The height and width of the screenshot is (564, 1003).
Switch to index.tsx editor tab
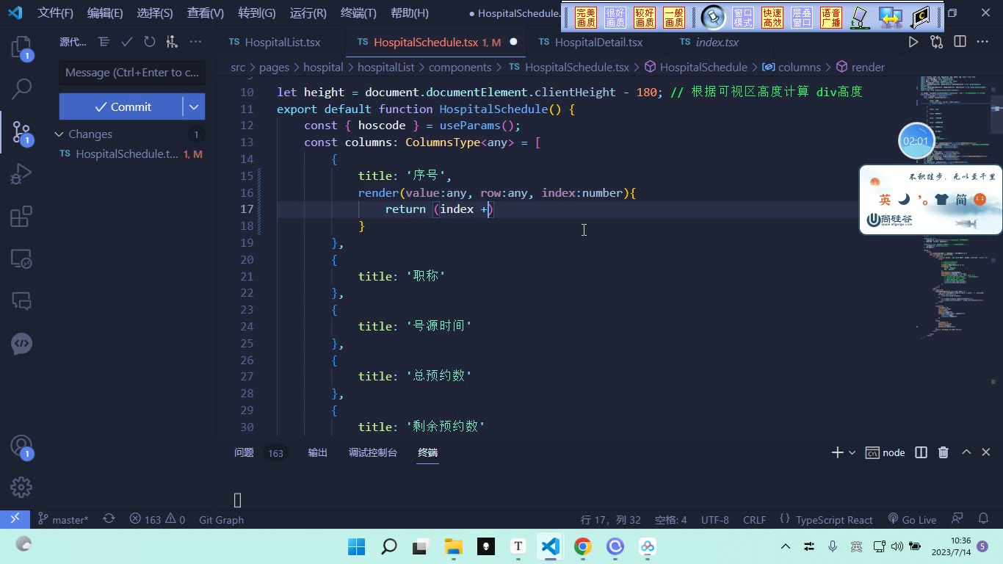tap(717, 43)
